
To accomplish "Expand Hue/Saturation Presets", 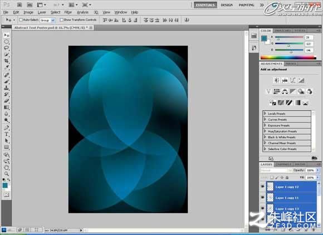I will [265, 131].
